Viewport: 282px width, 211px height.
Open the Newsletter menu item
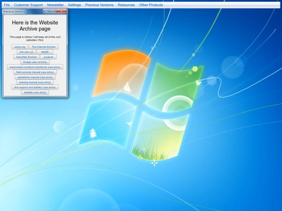point(55,5)
